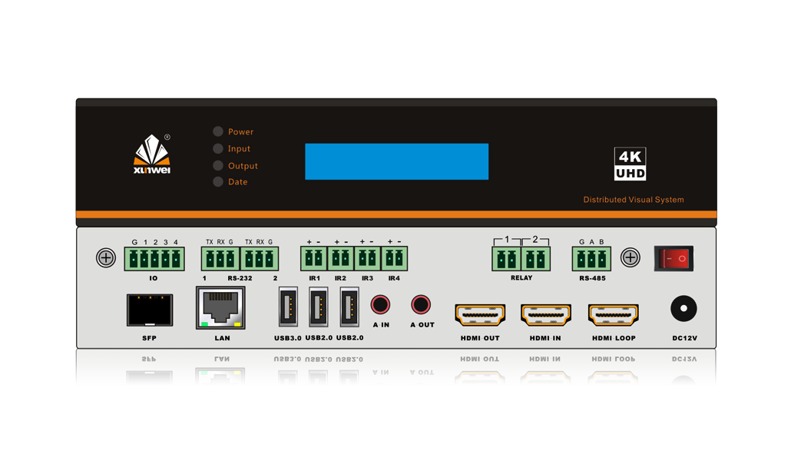Click the Output indicator LED
This screenshot has width=791, height=461.
pyautogui.click(x=218, y=166)
